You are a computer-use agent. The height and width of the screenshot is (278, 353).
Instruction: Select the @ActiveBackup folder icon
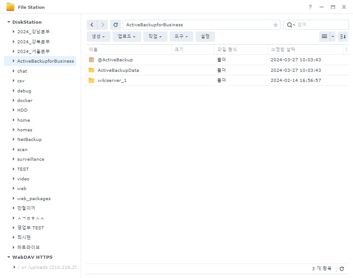point(91,60)
